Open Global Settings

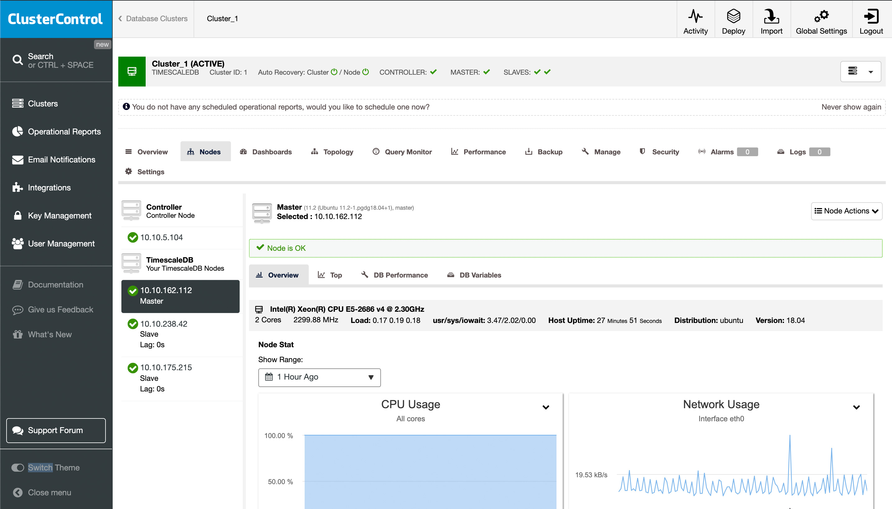pyautogui.click(x=821, y=19)
